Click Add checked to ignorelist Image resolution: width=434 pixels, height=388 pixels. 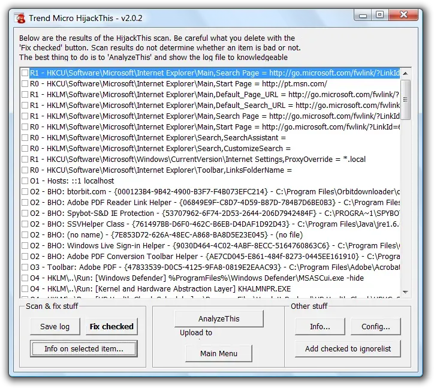click(348, 348)
